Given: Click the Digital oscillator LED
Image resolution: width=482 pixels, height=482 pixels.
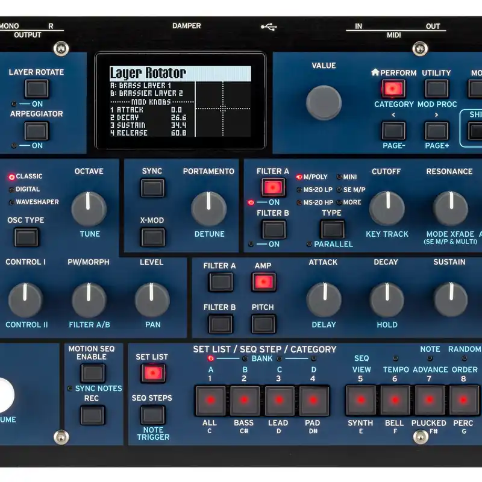Looking at the screenshot, I should [x=11, y=190].
